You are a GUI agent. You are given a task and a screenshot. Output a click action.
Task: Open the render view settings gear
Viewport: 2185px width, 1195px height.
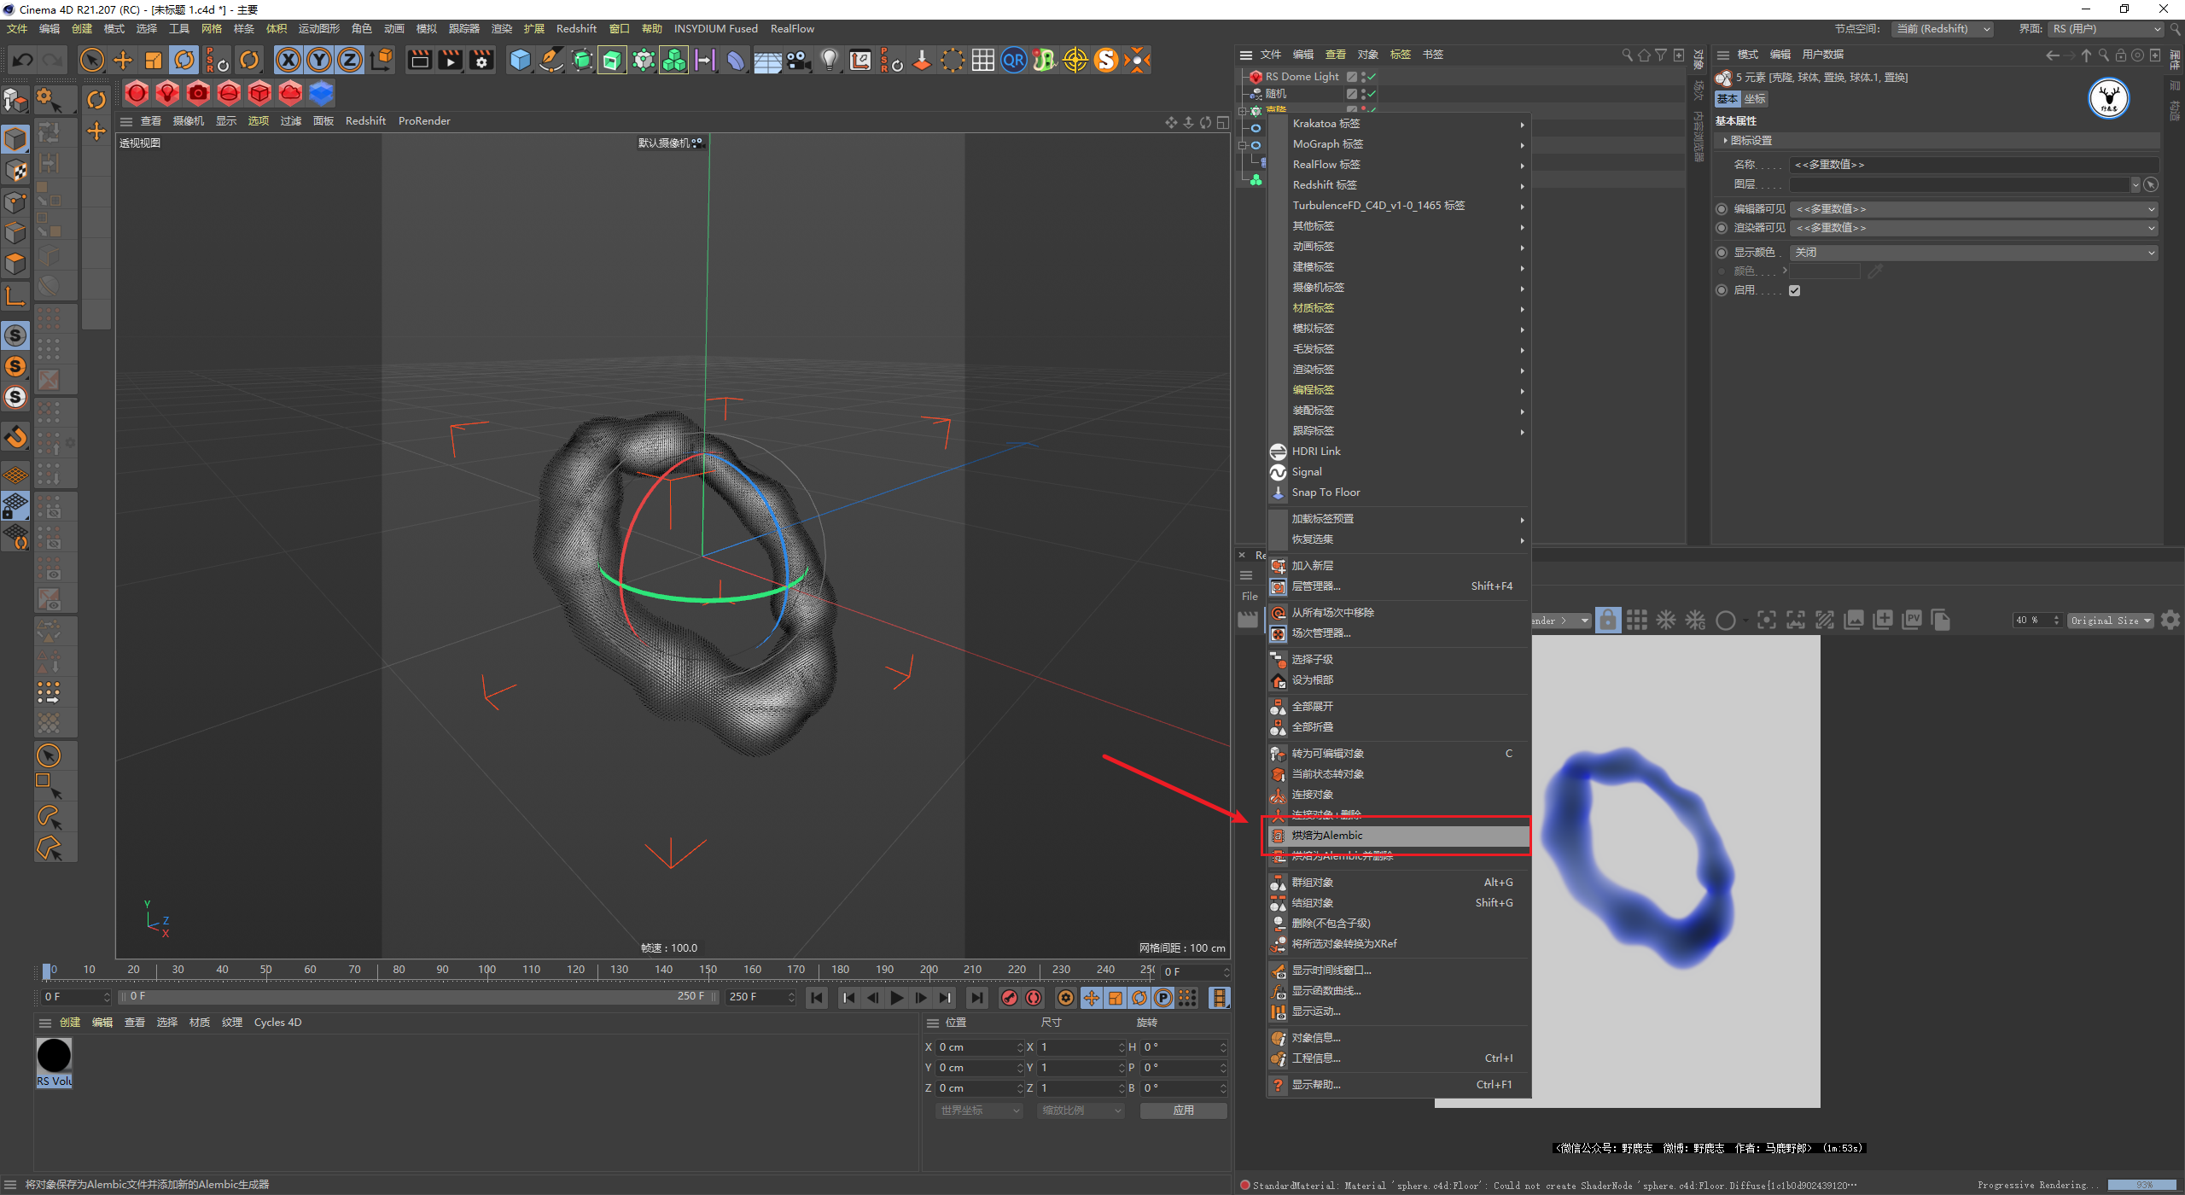[x=2170, y=621]
